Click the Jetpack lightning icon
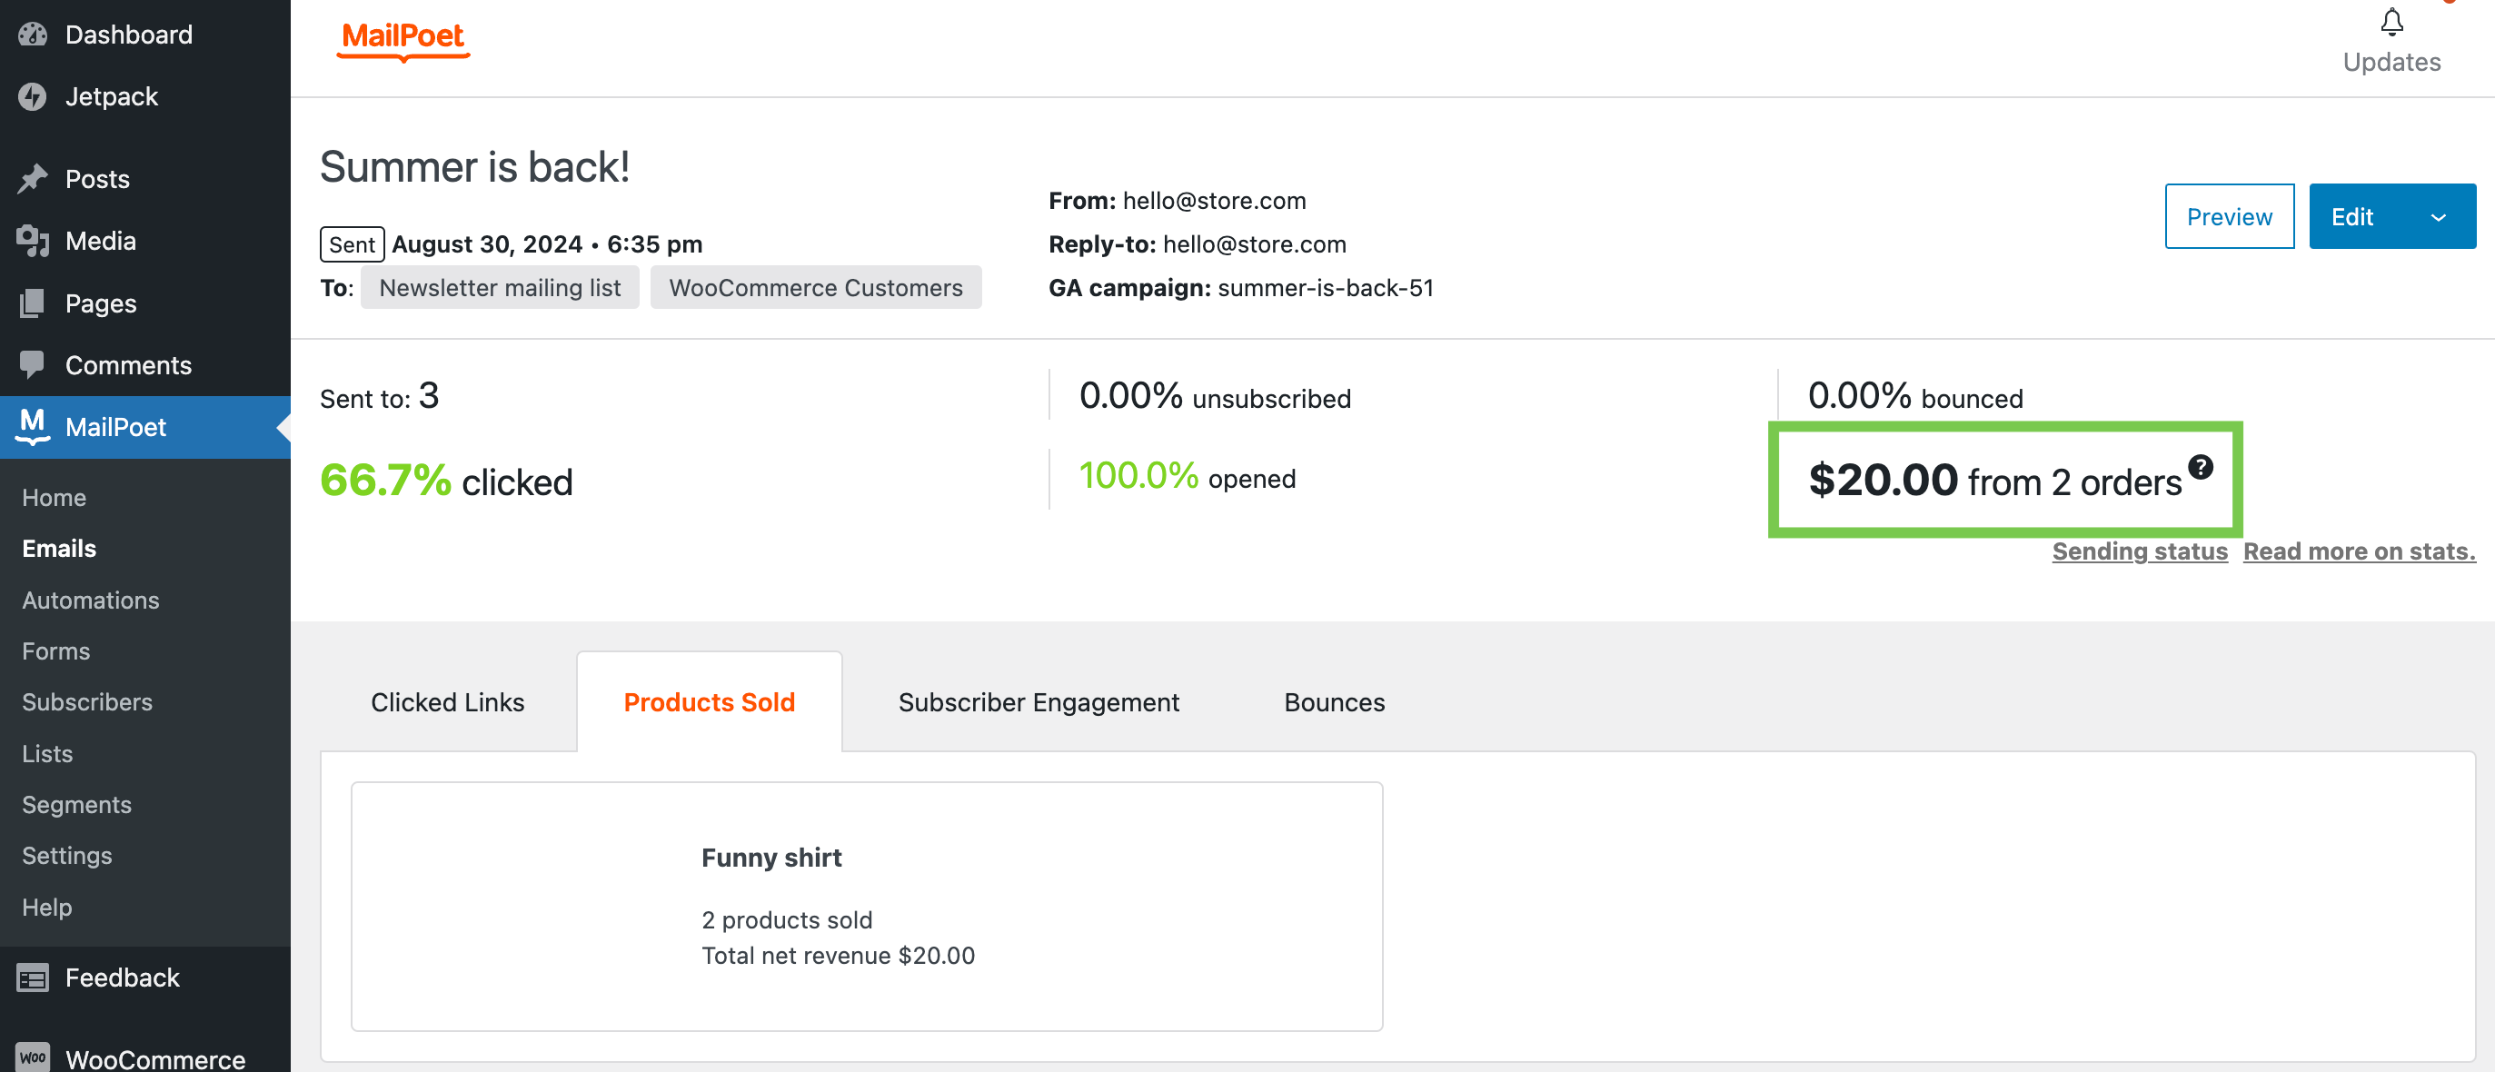Screen dimensions: 2495x1072 tap(32, 97)
